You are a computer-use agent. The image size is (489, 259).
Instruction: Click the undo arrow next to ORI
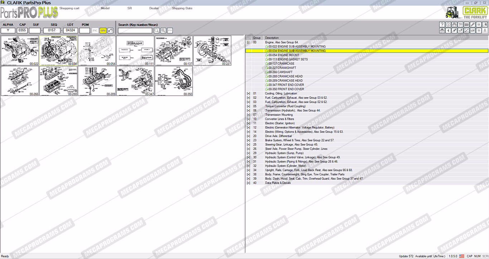tap(110, 30)
